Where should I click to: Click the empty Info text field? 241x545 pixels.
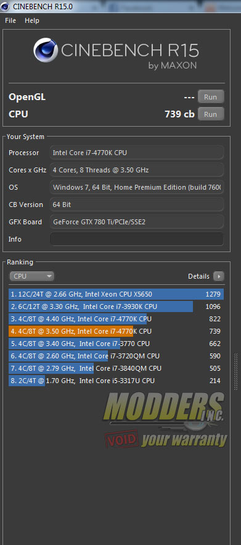[x=137, y=239]
